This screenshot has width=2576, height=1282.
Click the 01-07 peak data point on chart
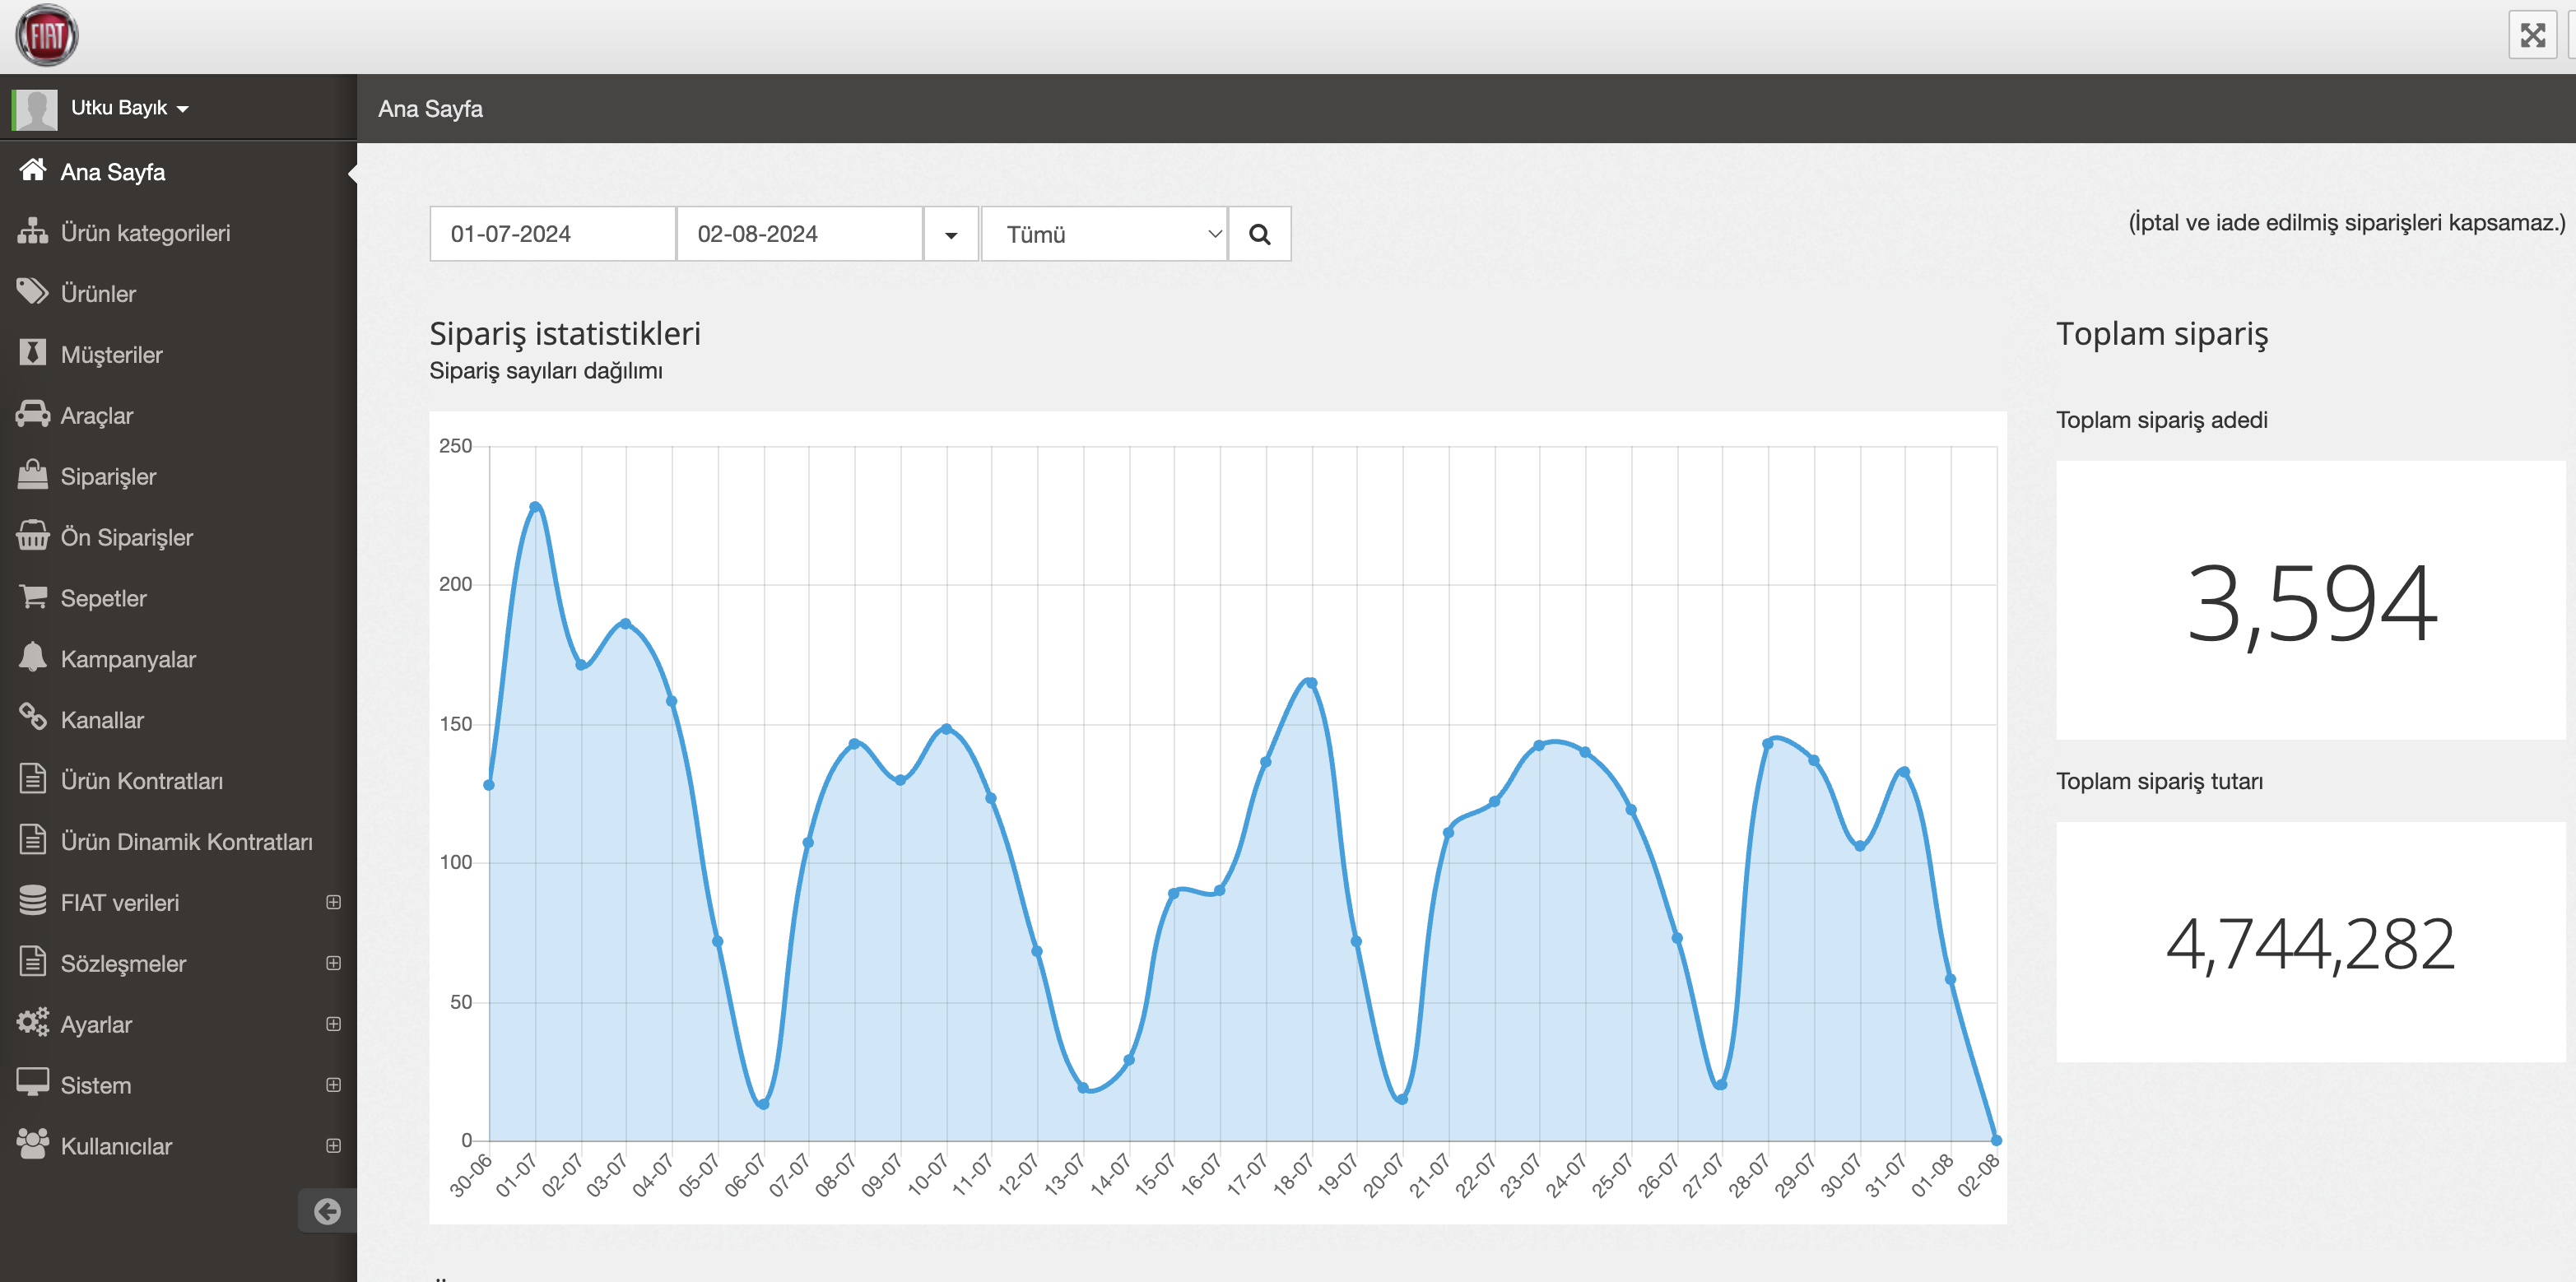[535, 507]
